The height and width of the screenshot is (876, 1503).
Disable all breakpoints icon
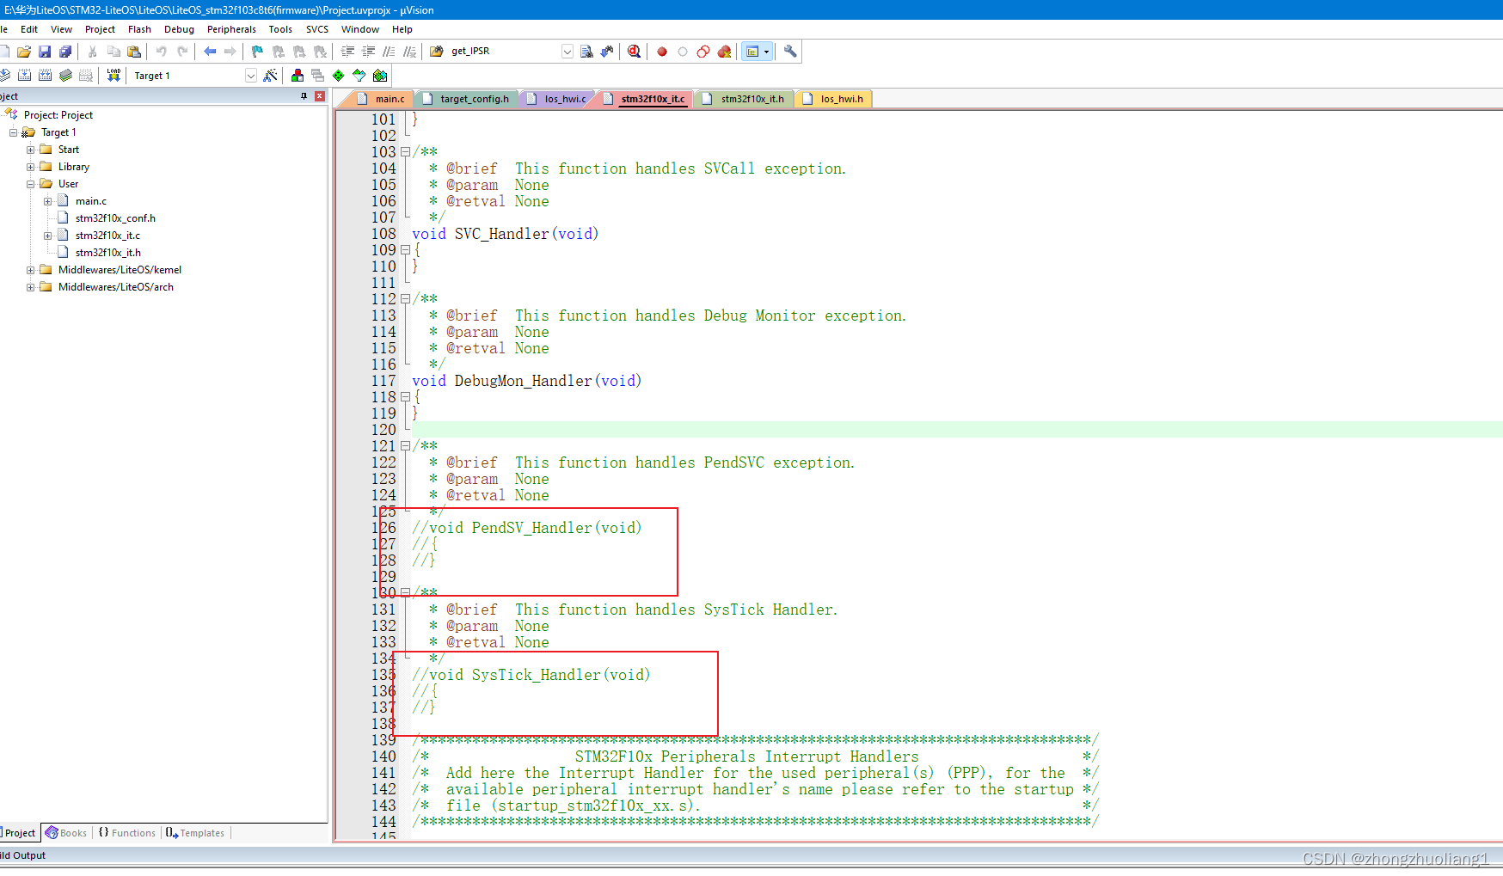[703, 51]
